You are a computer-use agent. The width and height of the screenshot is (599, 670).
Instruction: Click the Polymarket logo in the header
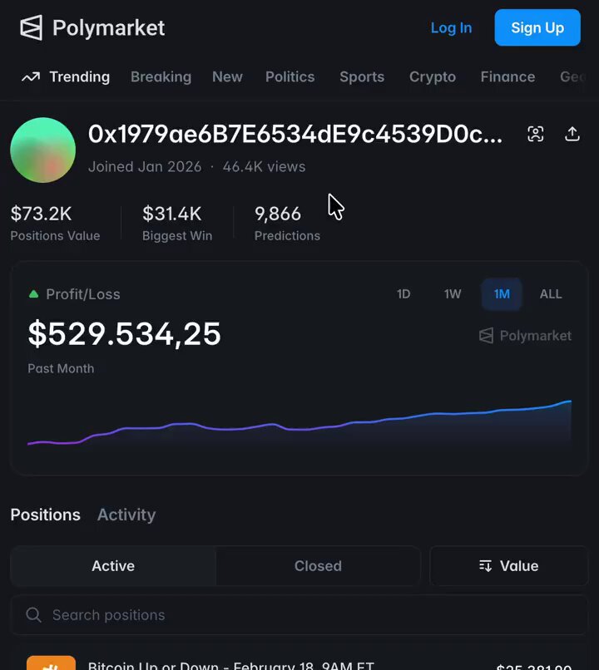pyautogui.click(x=92, y=27)
